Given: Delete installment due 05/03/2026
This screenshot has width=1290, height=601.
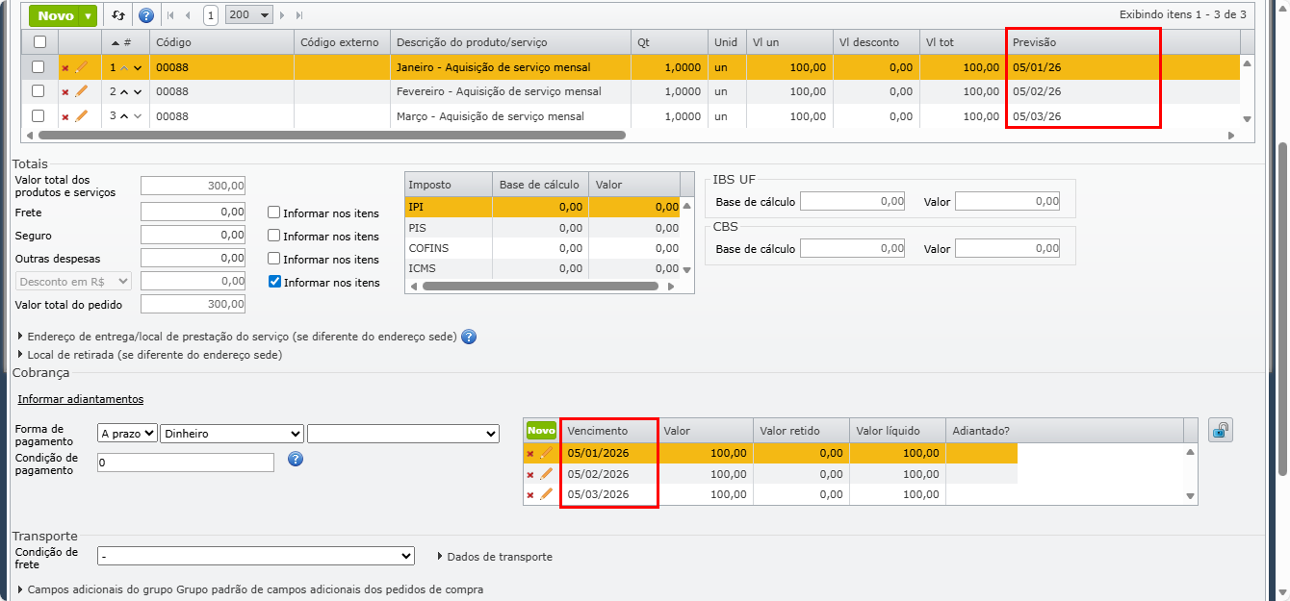Looking at the screenshot, I should click(530, 495).
